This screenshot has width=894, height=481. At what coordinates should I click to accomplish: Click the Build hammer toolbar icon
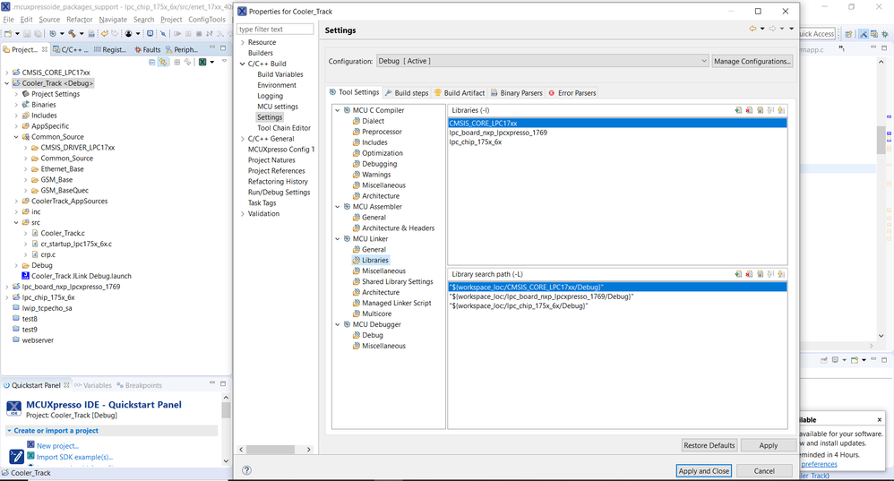(72, 34)
